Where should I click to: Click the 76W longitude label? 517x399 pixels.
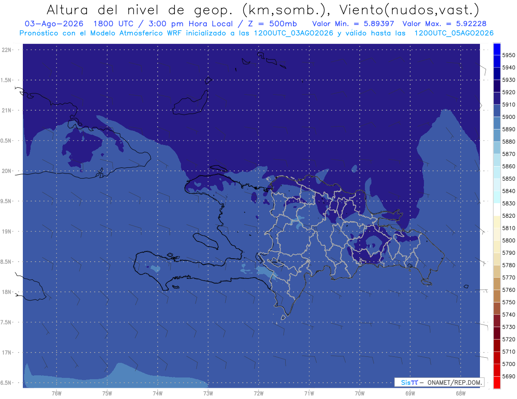coord(56,393)
